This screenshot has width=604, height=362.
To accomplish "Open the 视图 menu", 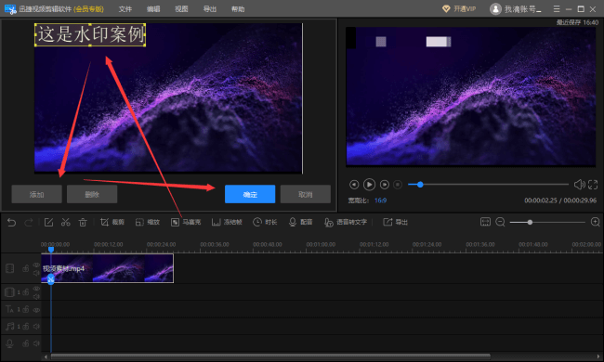I will [x=181, y=9].
